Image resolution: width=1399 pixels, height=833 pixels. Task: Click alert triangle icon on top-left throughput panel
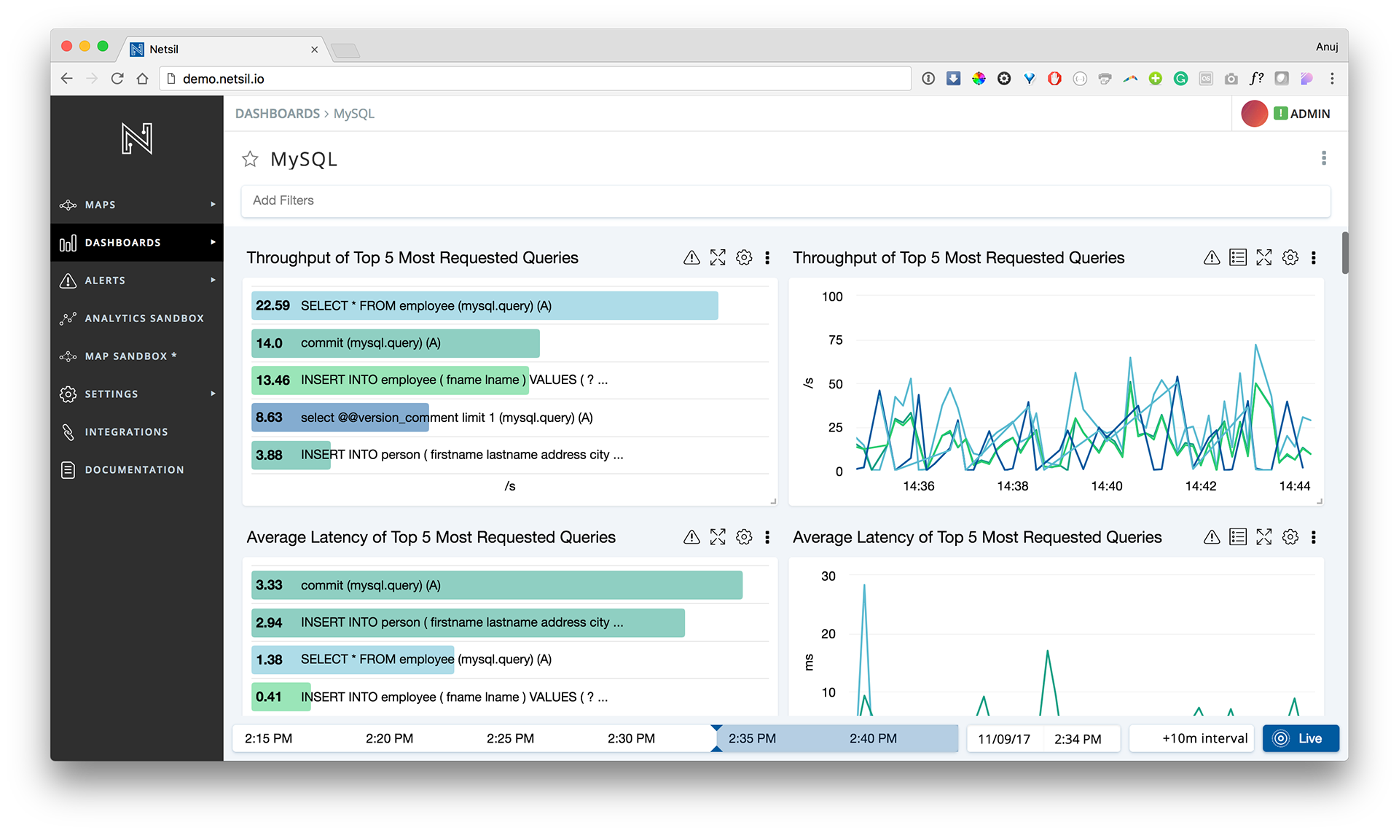coord(691,258)
